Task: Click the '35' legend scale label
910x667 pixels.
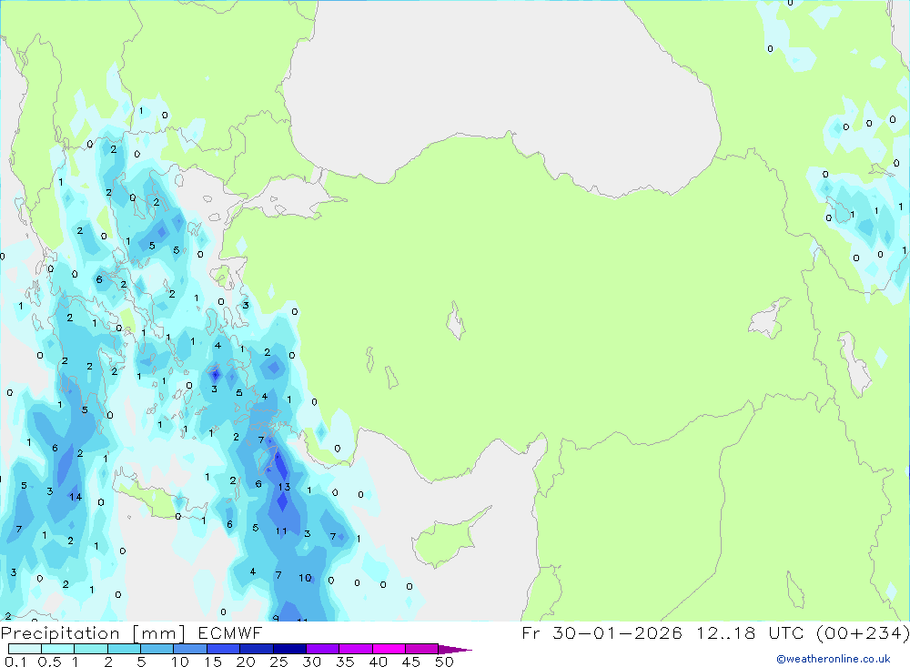Action: (x=345, y=662)
